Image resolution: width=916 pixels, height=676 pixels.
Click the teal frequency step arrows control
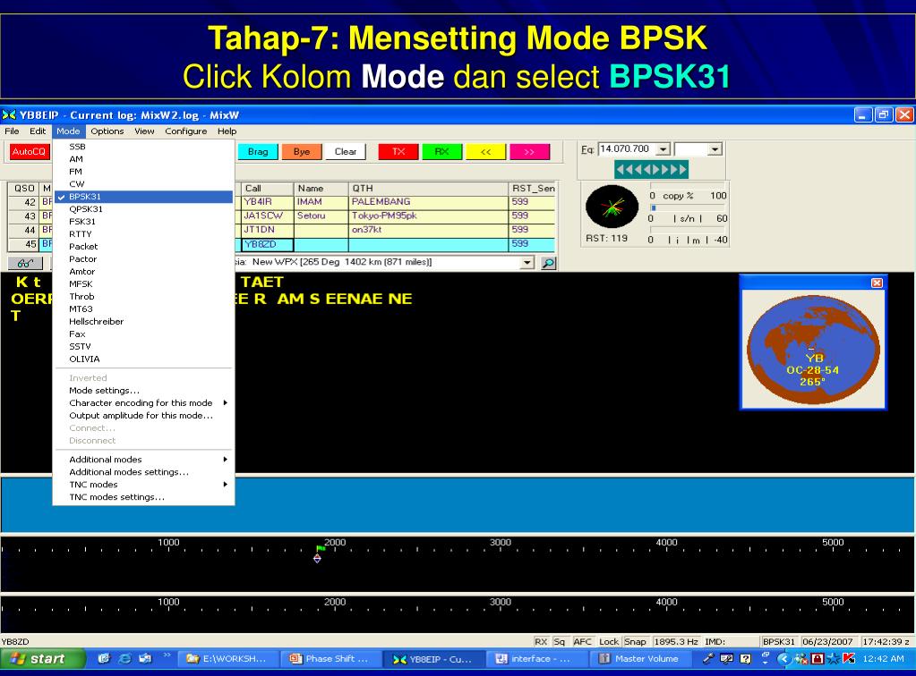click(651, 170)
